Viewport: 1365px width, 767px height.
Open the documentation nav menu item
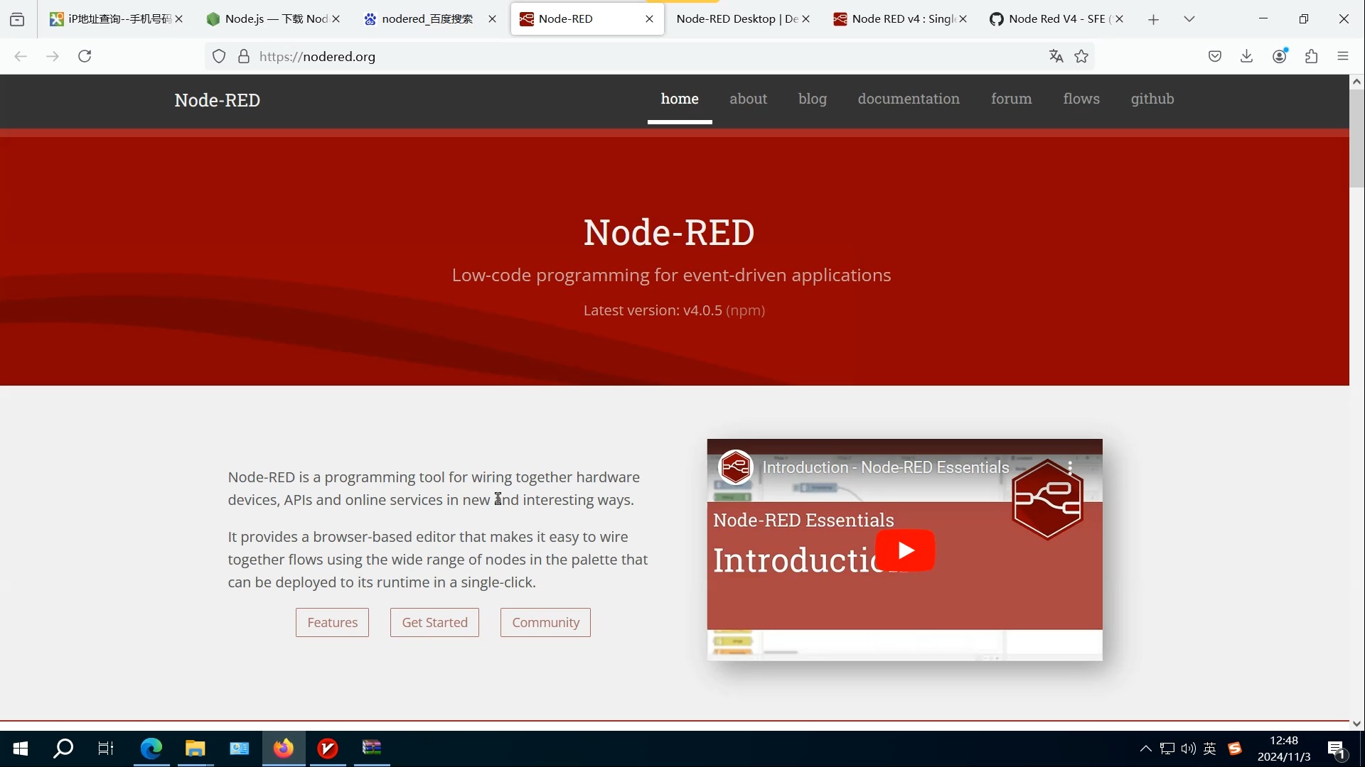[908, 99]
